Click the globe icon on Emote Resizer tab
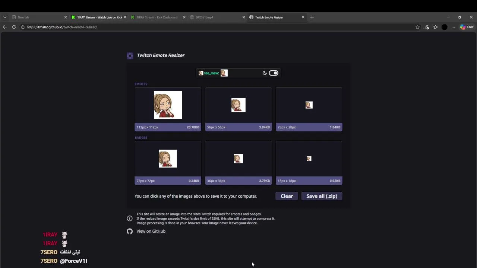The width and height of the screenshot is (477, 268). [x=252, y=17]
